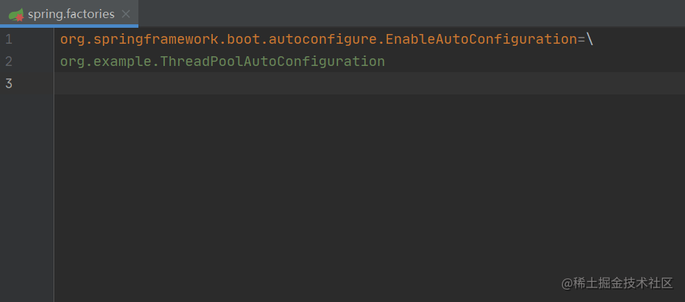The image size is (685, 302).
Task: Click ThreadPoolAutoConfiguration class name on line 2
Action: pyautogui.click(x=272, y=62)
